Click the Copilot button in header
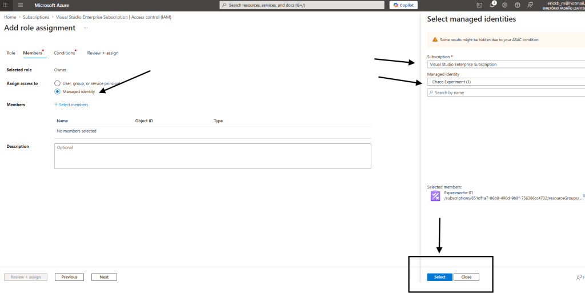Screen dimensions: 585x293 pyautogui.click(x=403, y=5)
